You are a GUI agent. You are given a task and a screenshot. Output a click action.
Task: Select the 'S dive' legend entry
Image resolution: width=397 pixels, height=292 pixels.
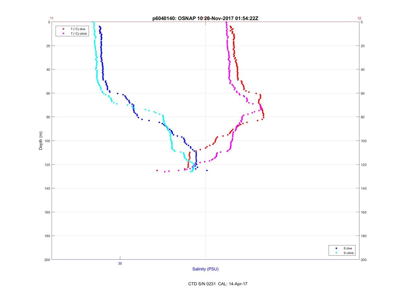tap(347, 248)
